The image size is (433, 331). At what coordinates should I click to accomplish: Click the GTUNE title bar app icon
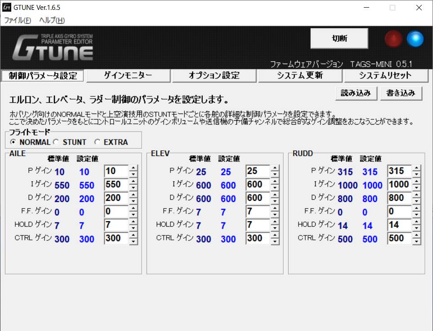[7, 7]
